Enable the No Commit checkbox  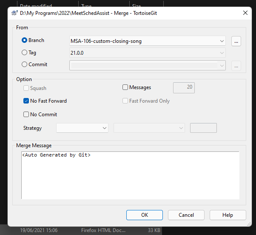click(x=26, y=115)
